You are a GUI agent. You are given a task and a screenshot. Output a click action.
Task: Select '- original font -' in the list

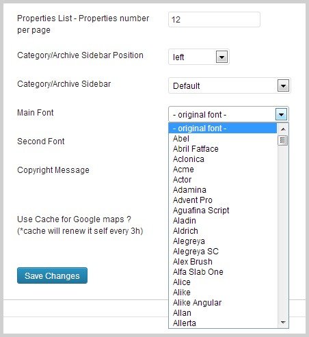[x=223, y=129]
